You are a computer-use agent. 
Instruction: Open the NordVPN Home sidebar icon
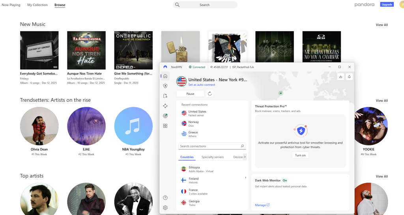165,76
